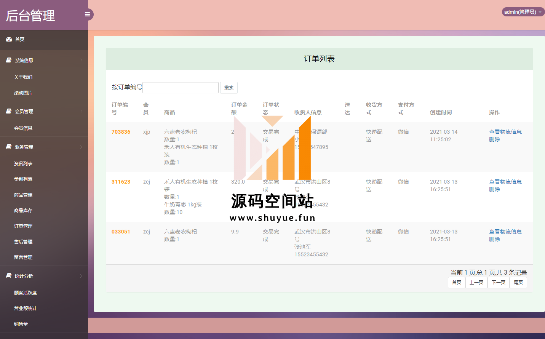545x339 pixels.
Task: Delete order 311623
Action: (x=494, y=189)
